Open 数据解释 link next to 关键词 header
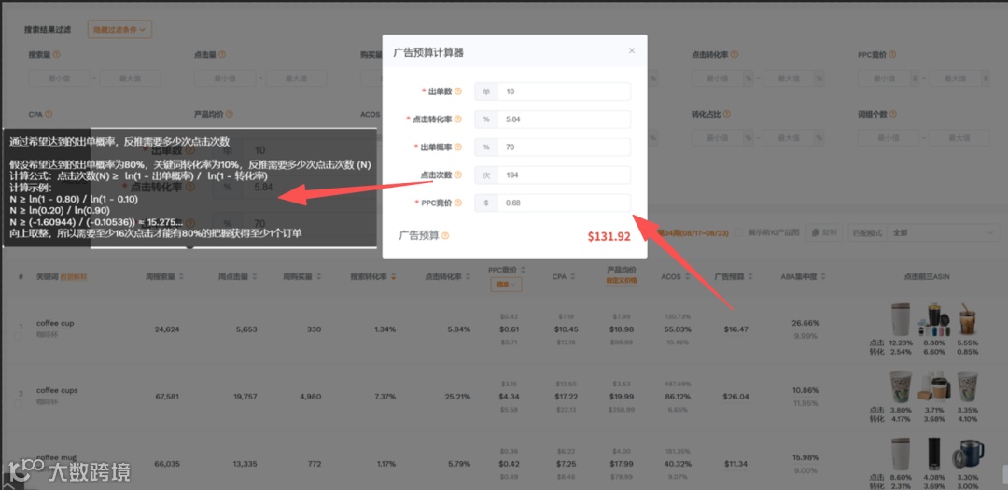The width and height of the screenshot is (1008, 490). coord(74,276)
